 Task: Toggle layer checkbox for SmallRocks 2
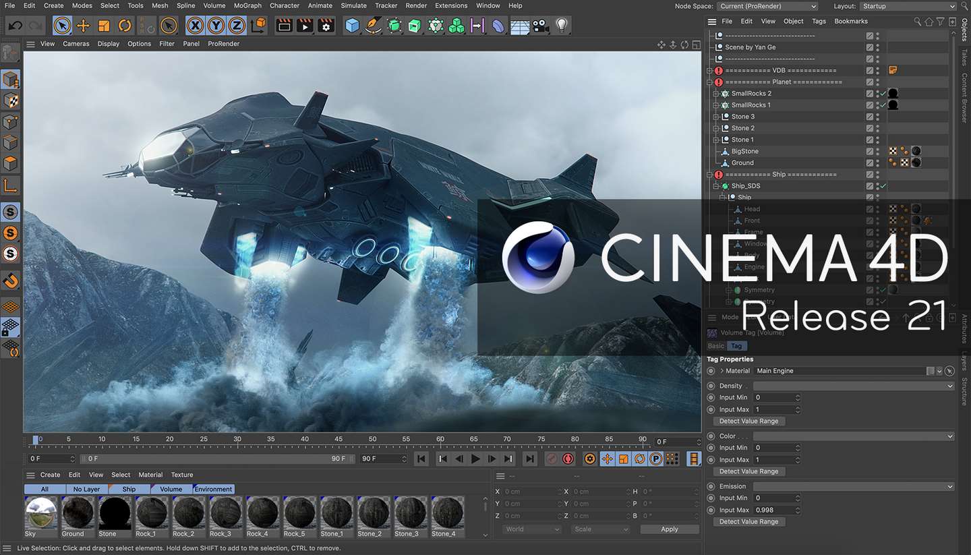870,94
